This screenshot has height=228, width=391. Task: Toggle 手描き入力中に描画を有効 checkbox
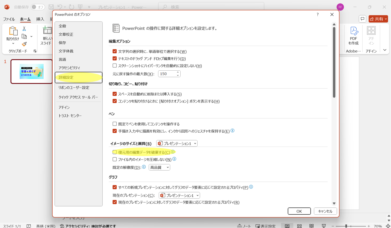pyautogui.click(x=115, y=131)
